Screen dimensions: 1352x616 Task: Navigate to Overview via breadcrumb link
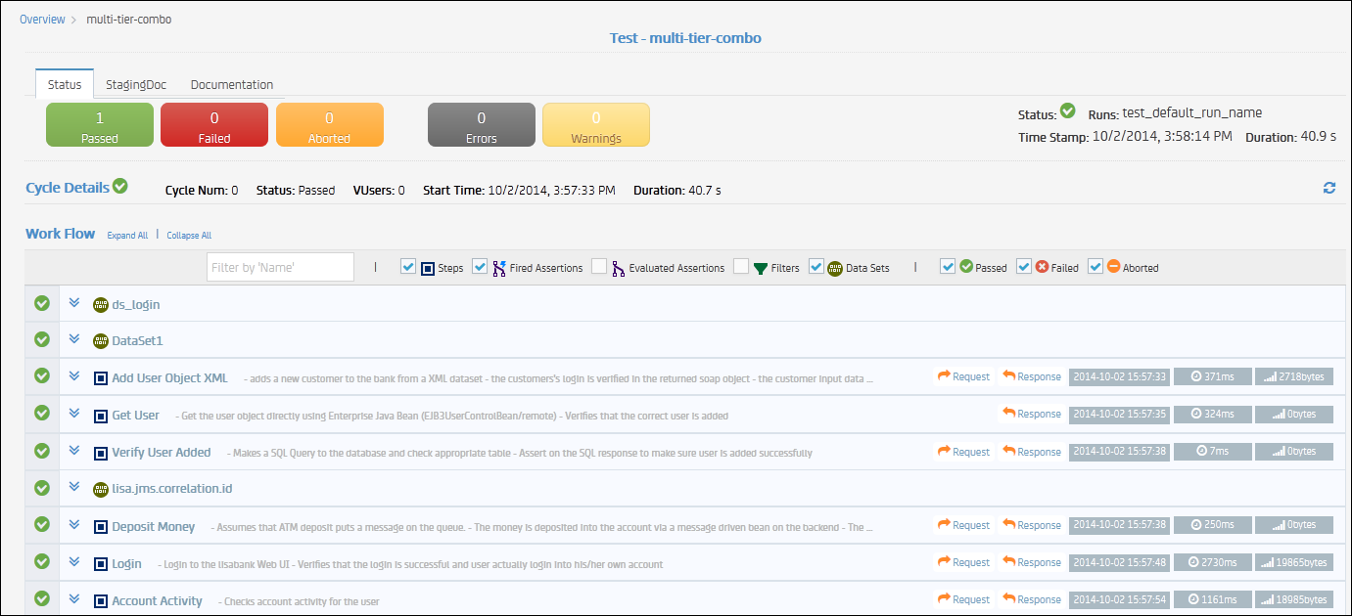42,19
